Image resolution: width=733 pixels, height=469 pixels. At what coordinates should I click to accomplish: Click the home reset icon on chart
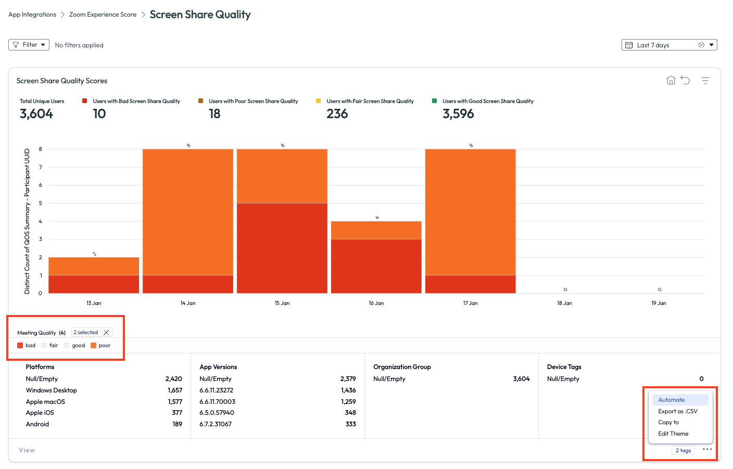[671, 80]
